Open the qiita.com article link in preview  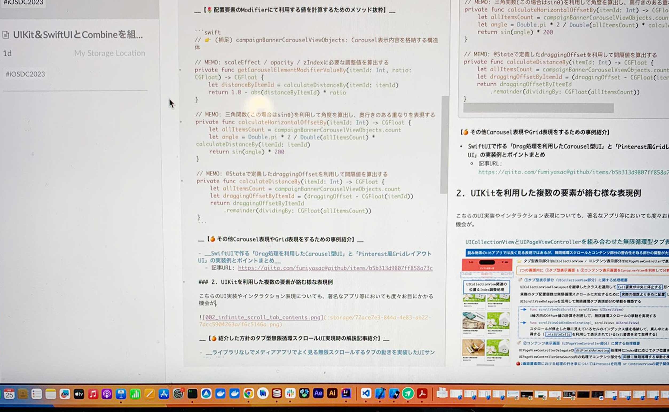click(572, 172)
